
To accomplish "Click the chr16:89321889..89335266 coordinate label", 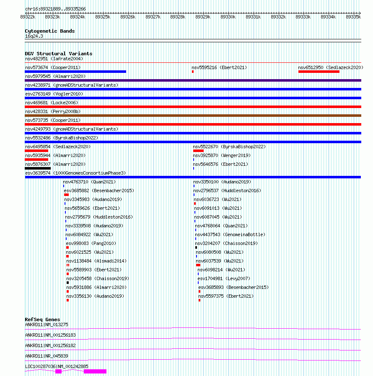I will [x=55, y=9].
